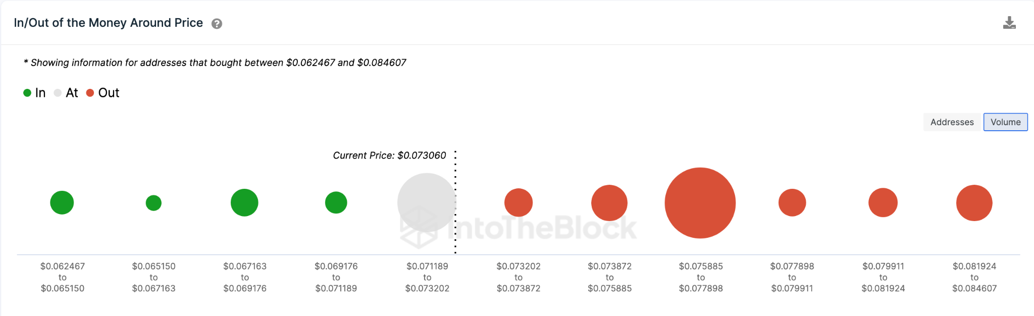The height and width of the screenshot is (316, 1034).
Task: Click red bubble for $0.073872 to $0.075885
Action: [609, 203]
